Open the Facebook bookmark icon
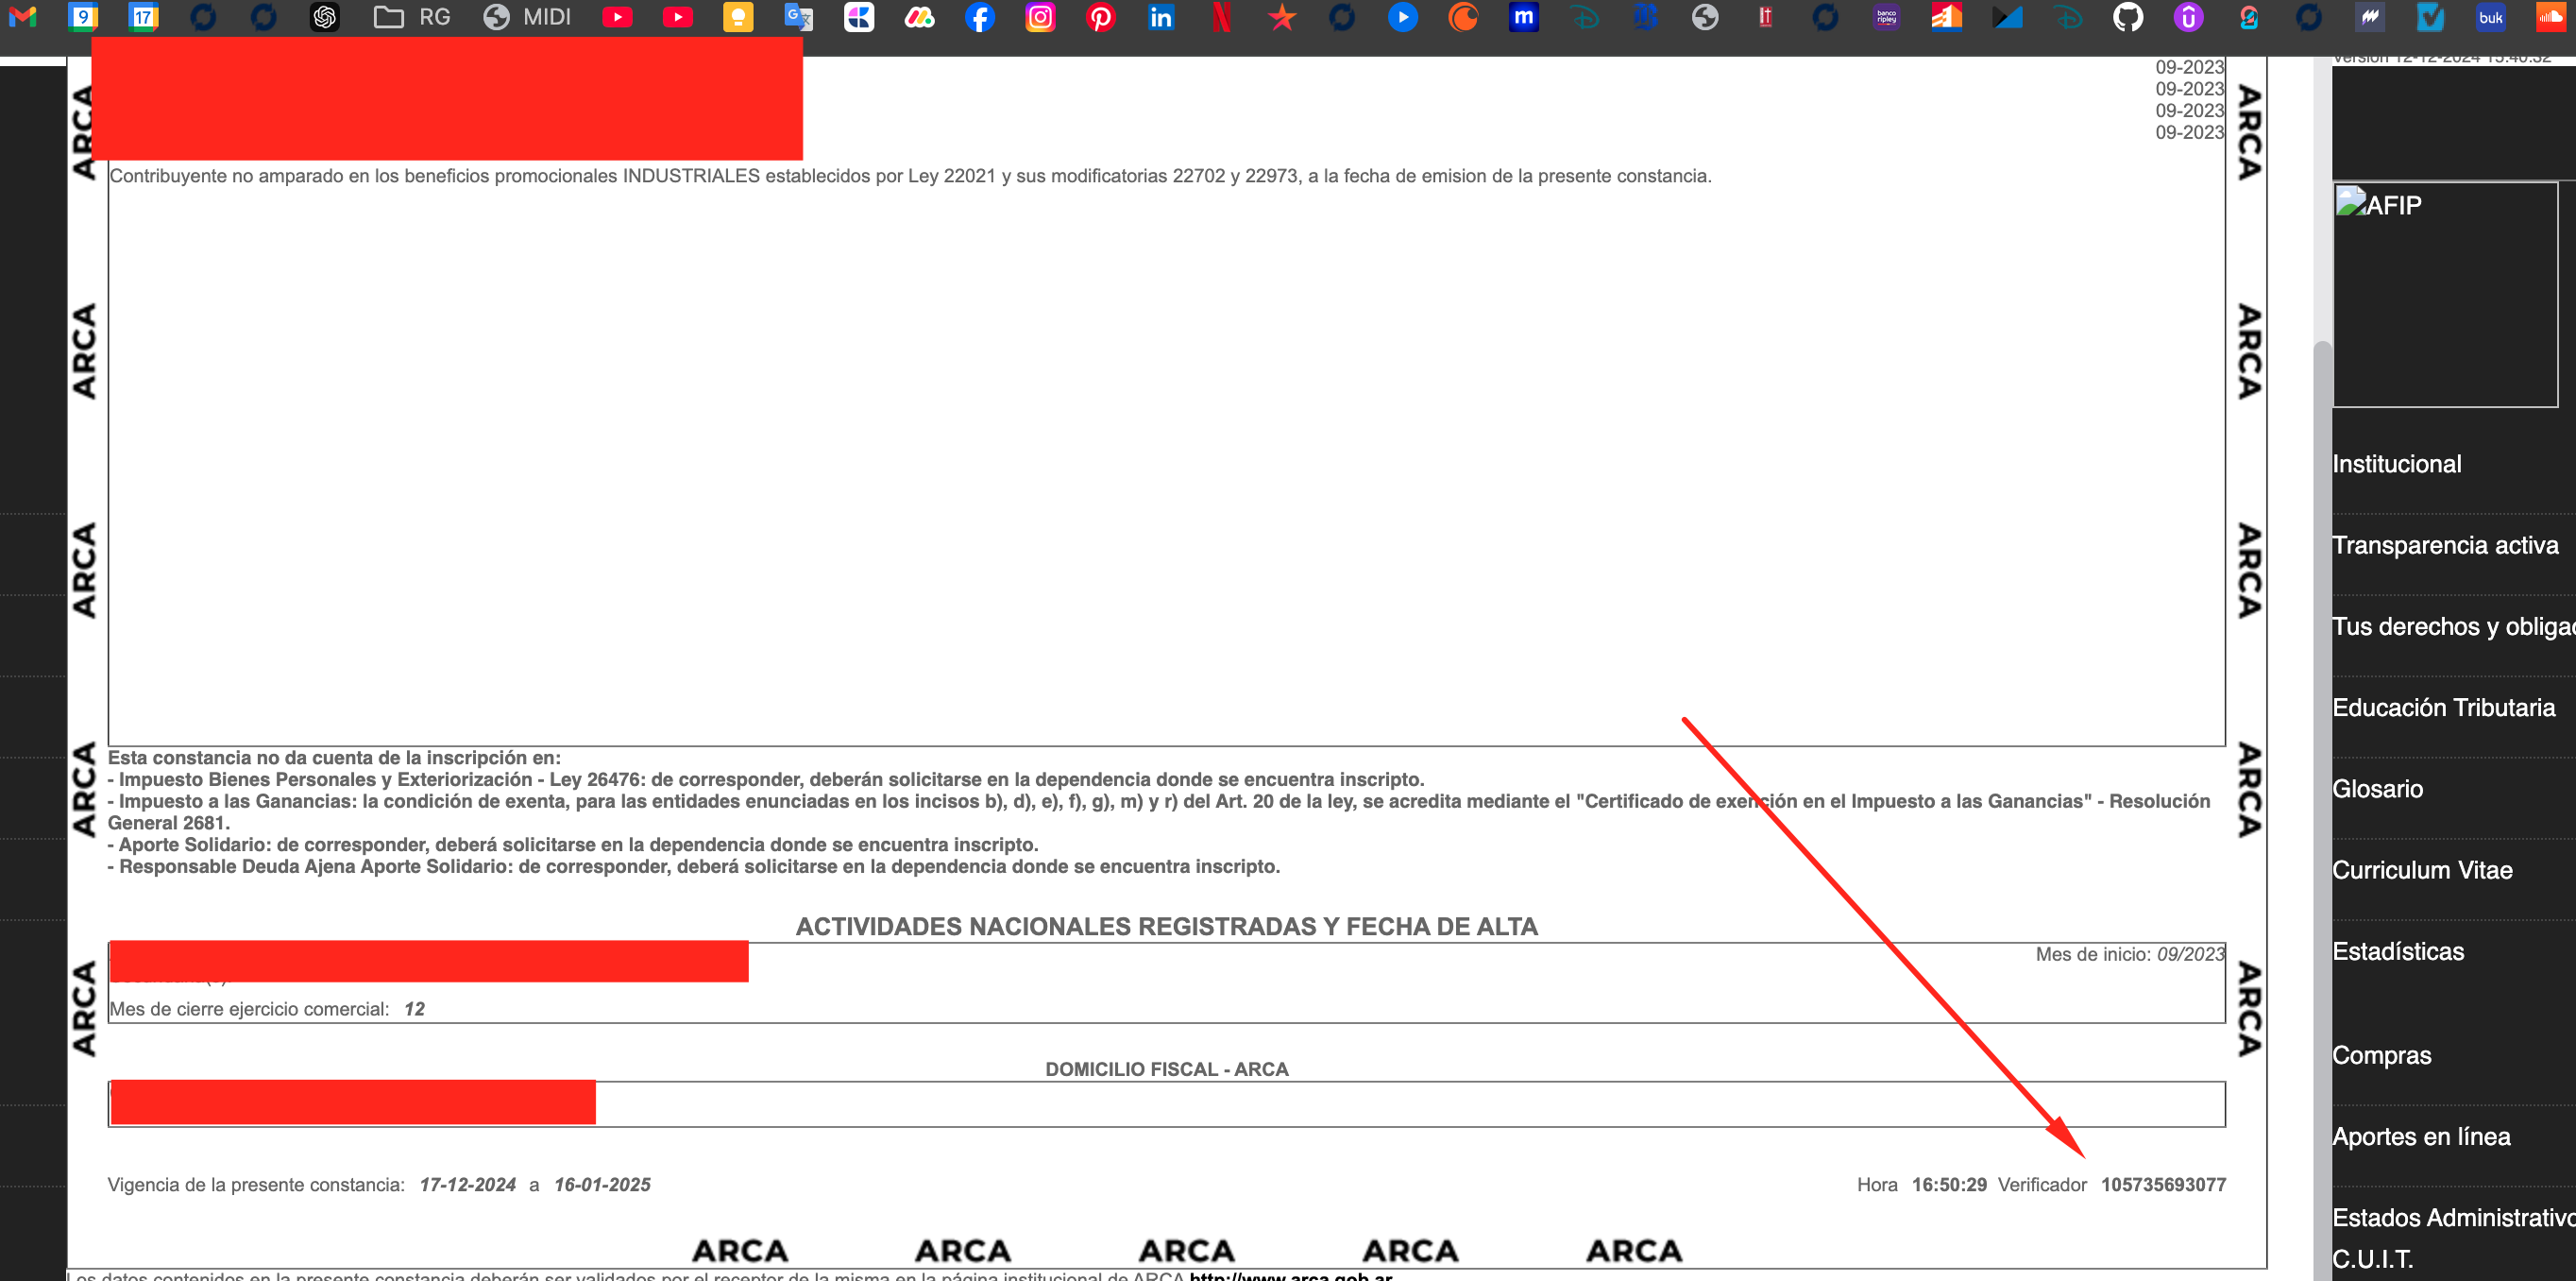This screenshot has height=1281, width=2576. [x=980, y=17]
